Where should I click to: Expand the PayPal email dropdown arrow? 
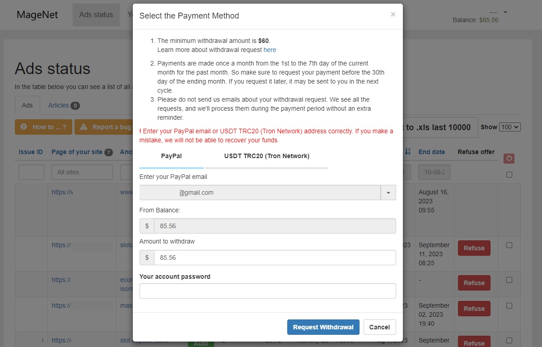click(x=388, y=192)
